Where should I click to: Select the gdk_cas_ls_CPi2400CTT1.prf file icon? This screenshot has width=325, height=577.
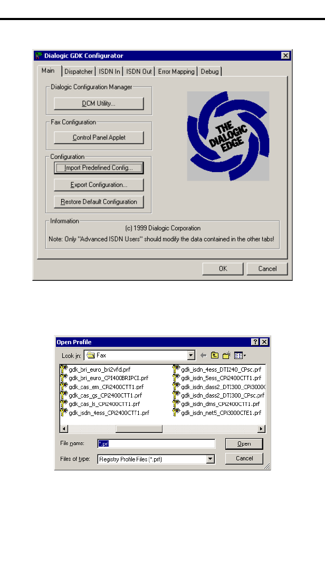click(x=64, y=404)
